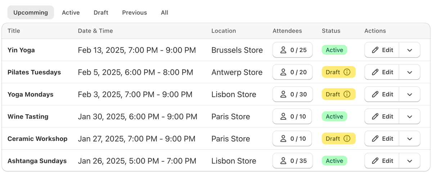Switch to the Active tab
Image resolution: width=432 pixels, height=174 pixels.
pos(71,13)
